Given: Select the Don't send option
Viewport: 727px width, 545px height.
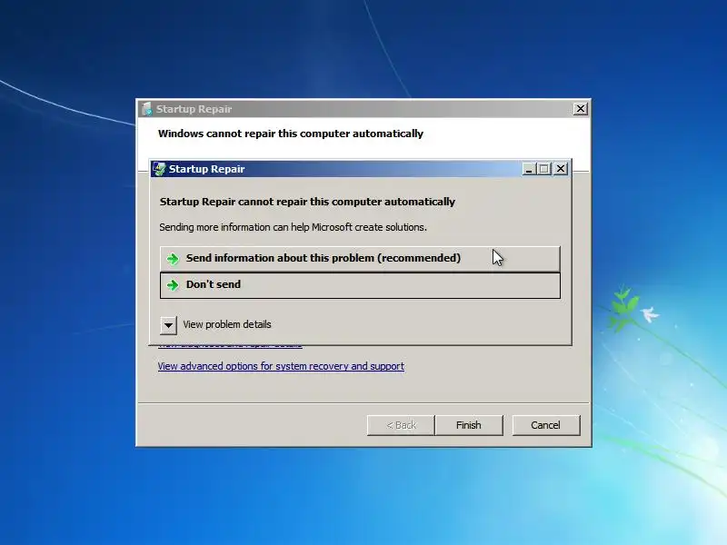Looking at the screenshot, I should click(360, 285).
